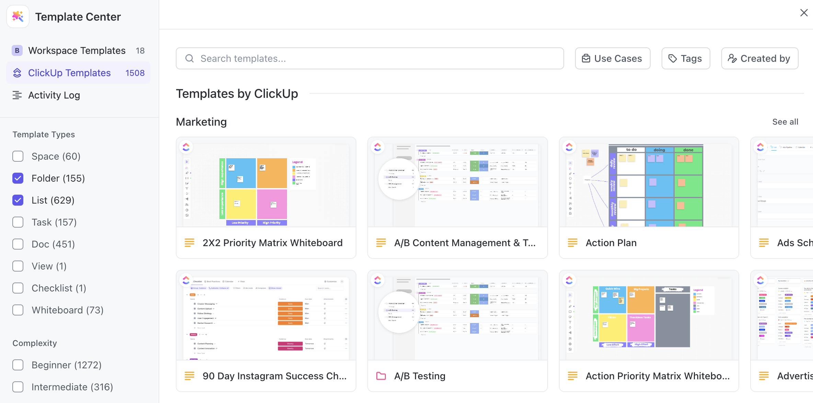The image size is (813, 403).
Task: Expand the Created by filter dropdown
Action: [759, 59]
